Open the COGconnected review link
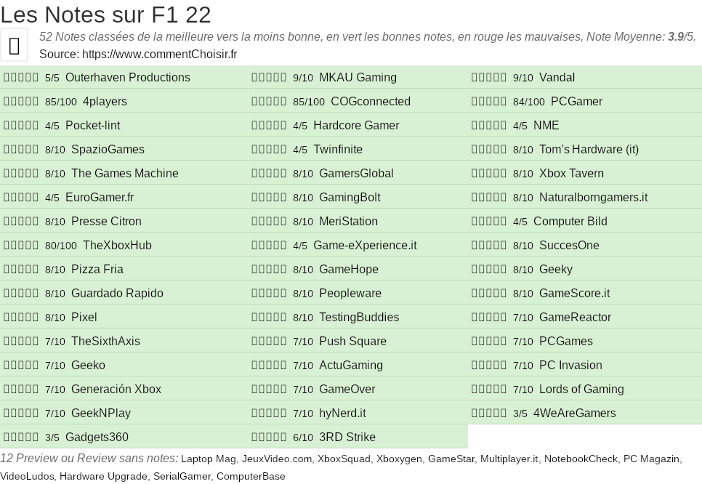The height and width of the screenshot is (484, 702). pyautogui.click(x=370, y=102)
